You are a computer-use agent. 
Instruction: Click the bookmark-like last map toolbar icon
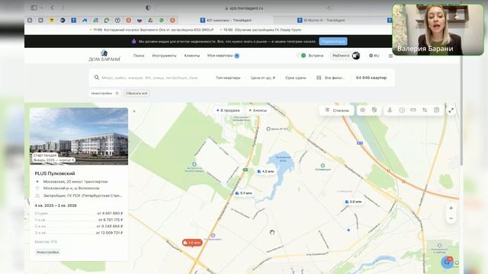point(436,110)
